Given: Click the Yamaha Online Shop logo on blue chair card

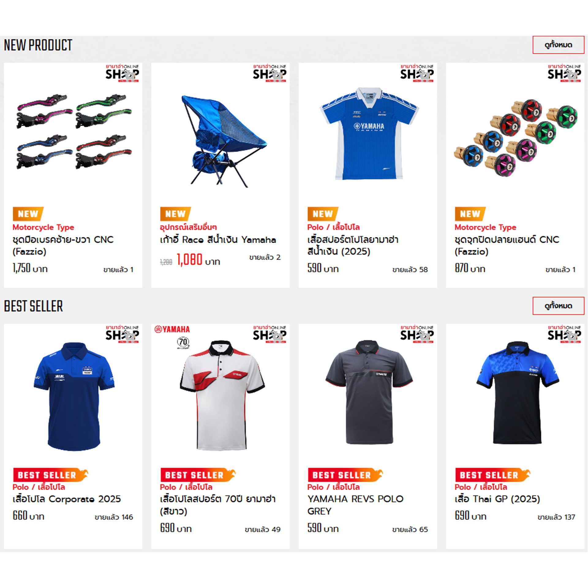Looking at the screenshot, I should coord(269,73).
